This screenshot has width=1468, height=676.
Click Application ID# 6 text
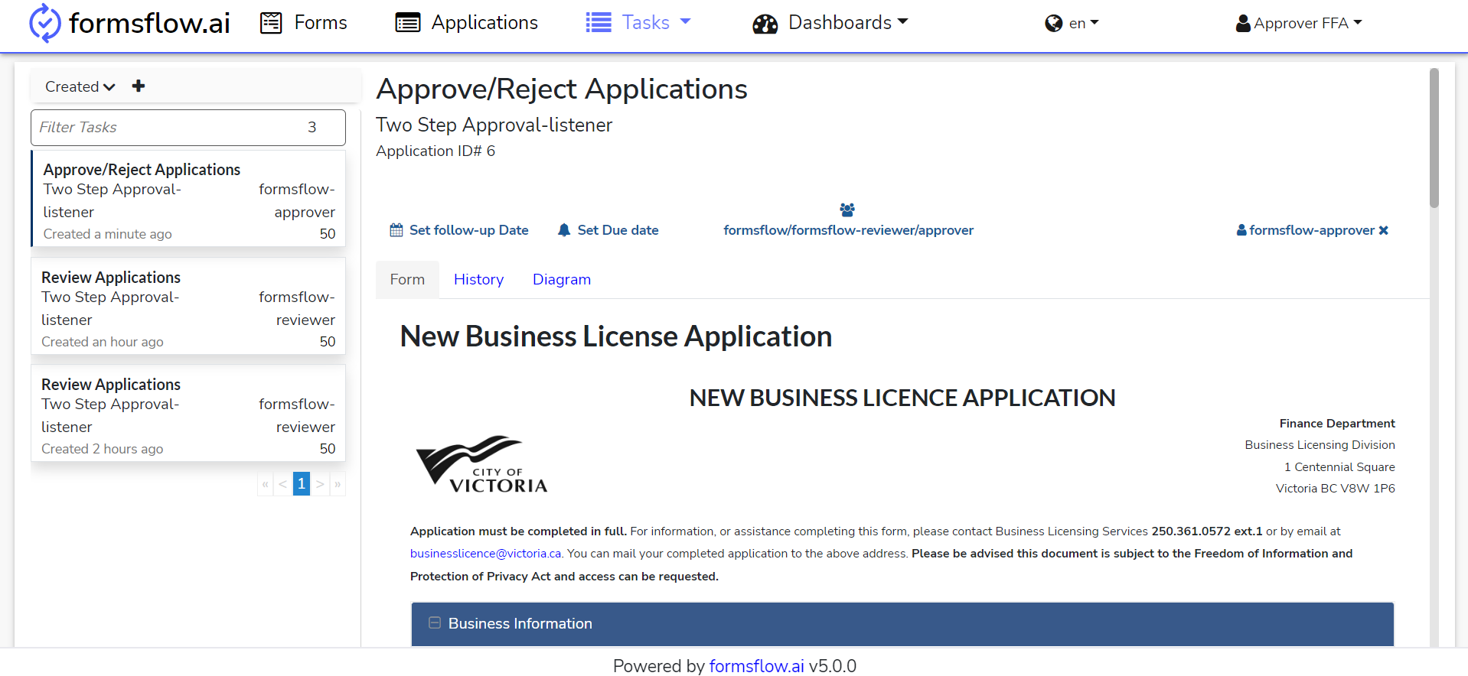[436, 151]
